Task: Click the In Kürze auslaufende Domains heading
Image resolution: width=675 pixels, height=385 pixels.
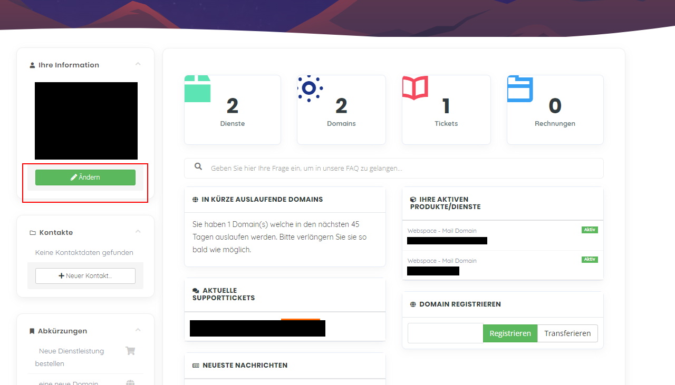Action: pyautogui.click(x=262, y=200)
